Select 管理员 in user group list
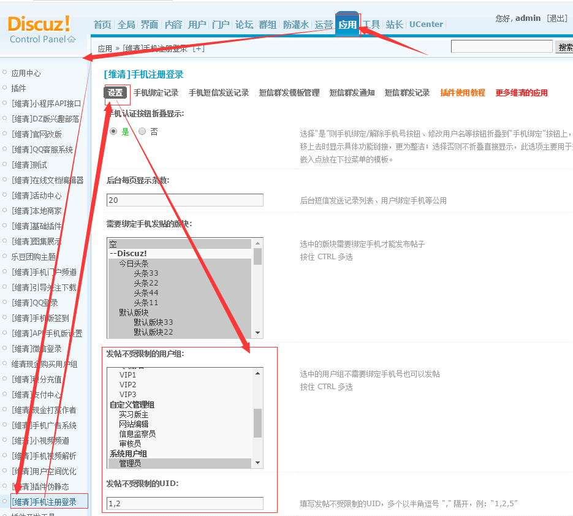Viewport: 573px width, 516px height. (180, 463)
